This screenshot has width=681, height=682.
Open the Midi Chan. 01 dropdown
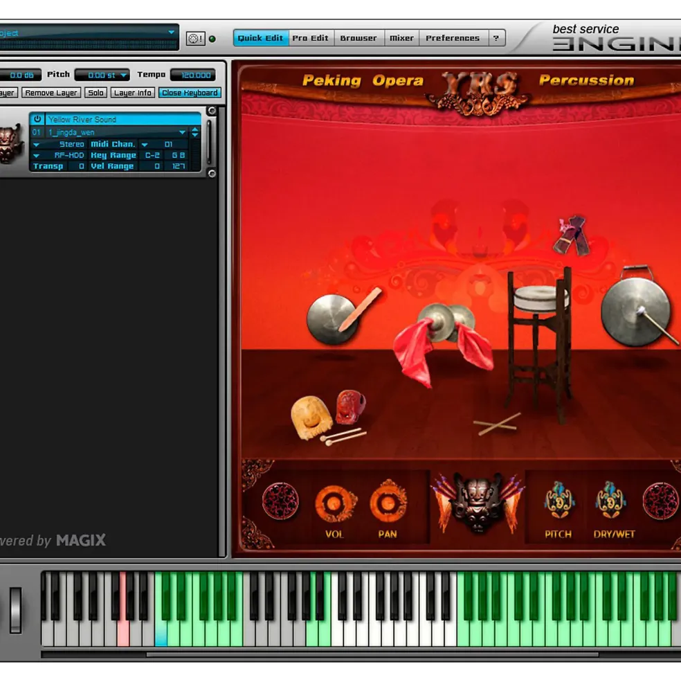(145, 145)
